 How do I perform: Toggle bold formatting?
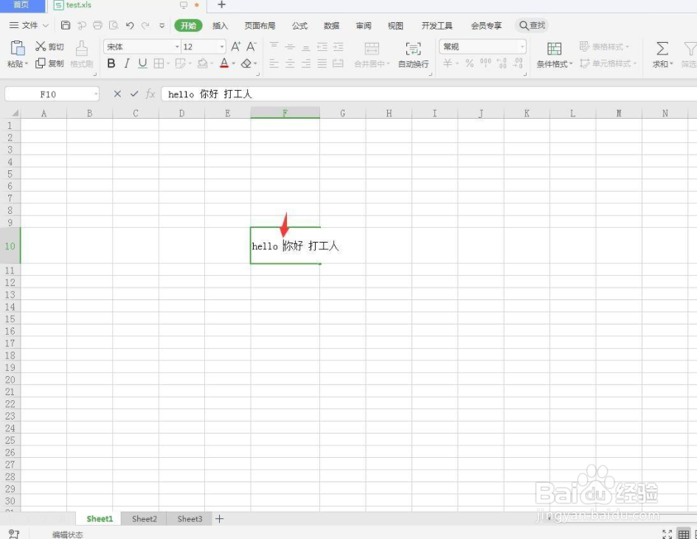(111, 63)
